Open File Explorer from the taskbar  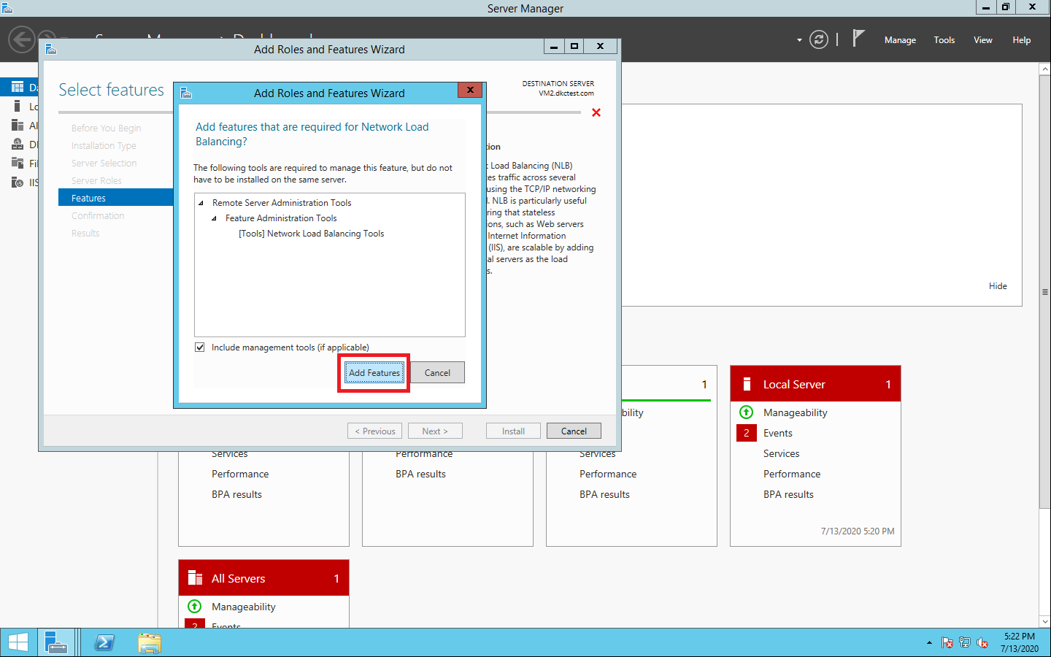coord(150,642)
